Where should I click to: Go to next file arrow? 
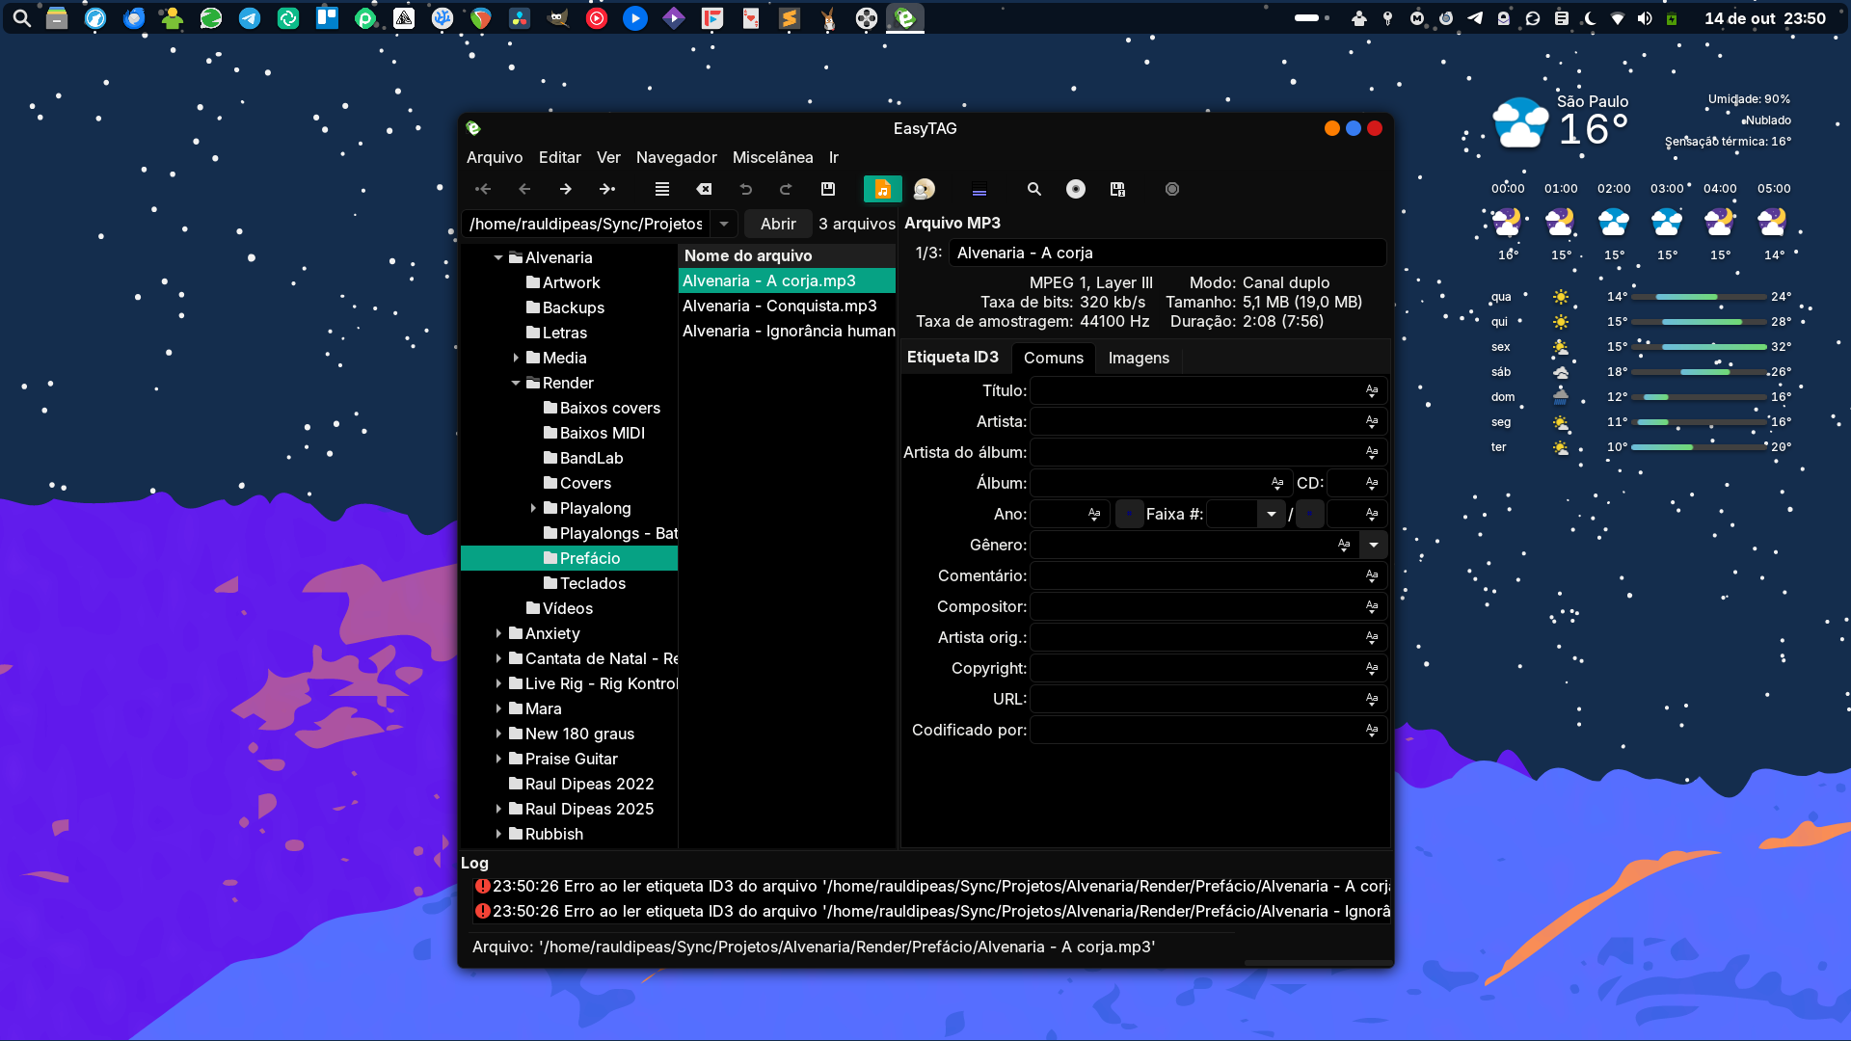(566, 189)
